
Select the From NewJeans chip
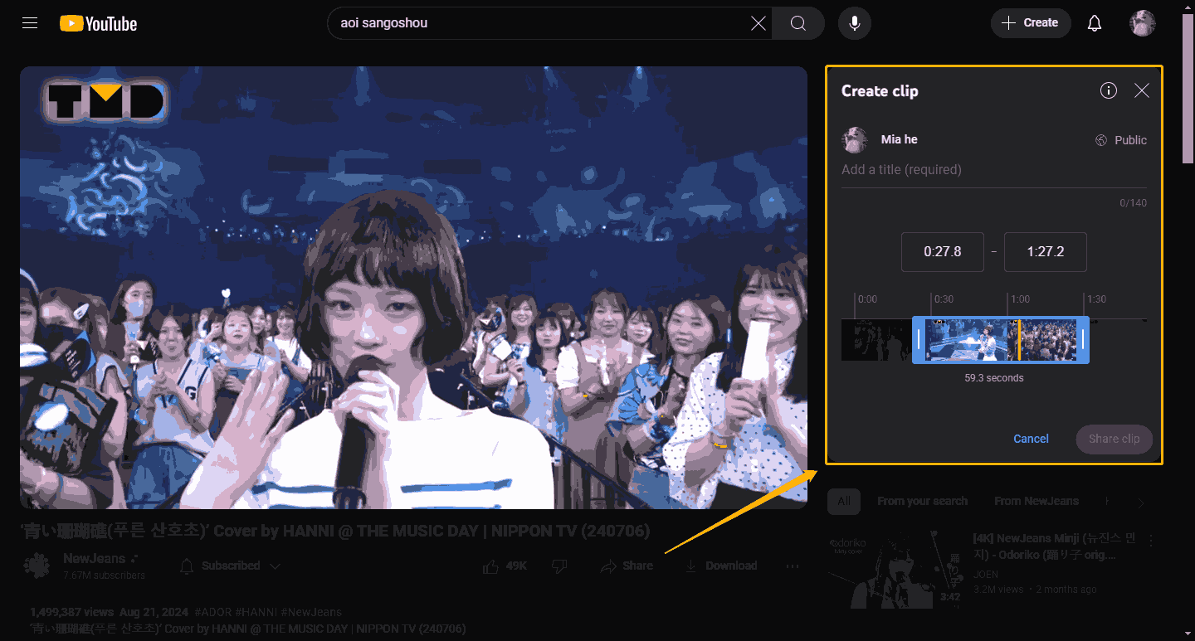coord(1036,501)
